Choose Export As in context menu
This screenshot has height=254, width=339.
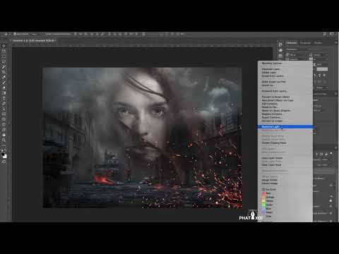click(x=268, y=85)
